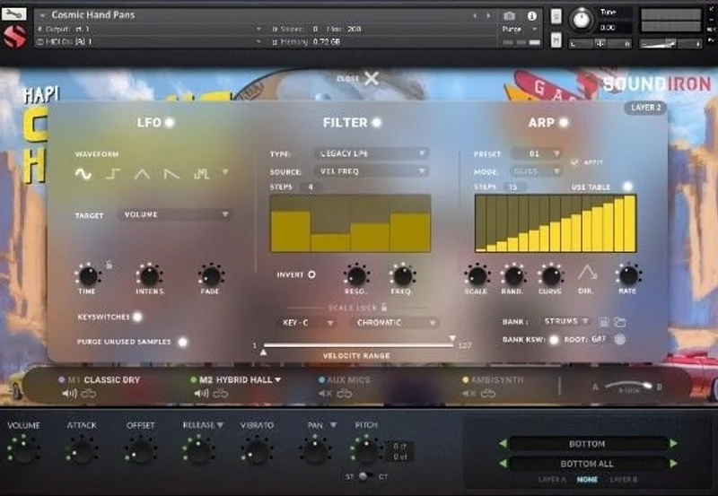
Task: Click the Layer 2 button
Action: [x=645, y=108]
